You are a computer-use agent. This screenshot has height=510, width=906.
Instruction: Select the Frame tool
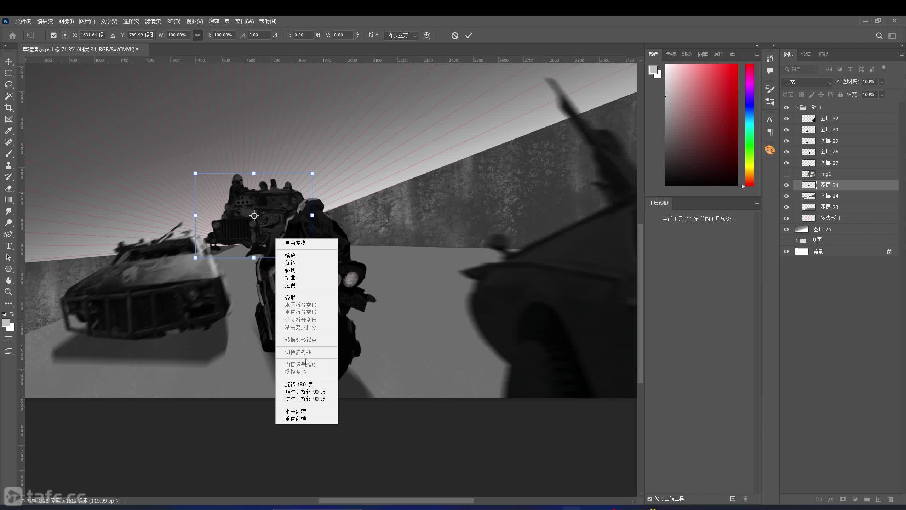point(8,119)
